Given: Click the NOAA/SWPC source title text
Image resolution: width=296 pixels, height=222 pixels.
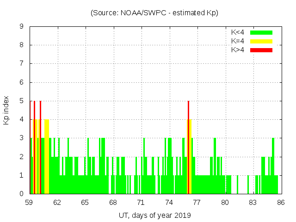Looking at the screenshot, I should (154, 13).
